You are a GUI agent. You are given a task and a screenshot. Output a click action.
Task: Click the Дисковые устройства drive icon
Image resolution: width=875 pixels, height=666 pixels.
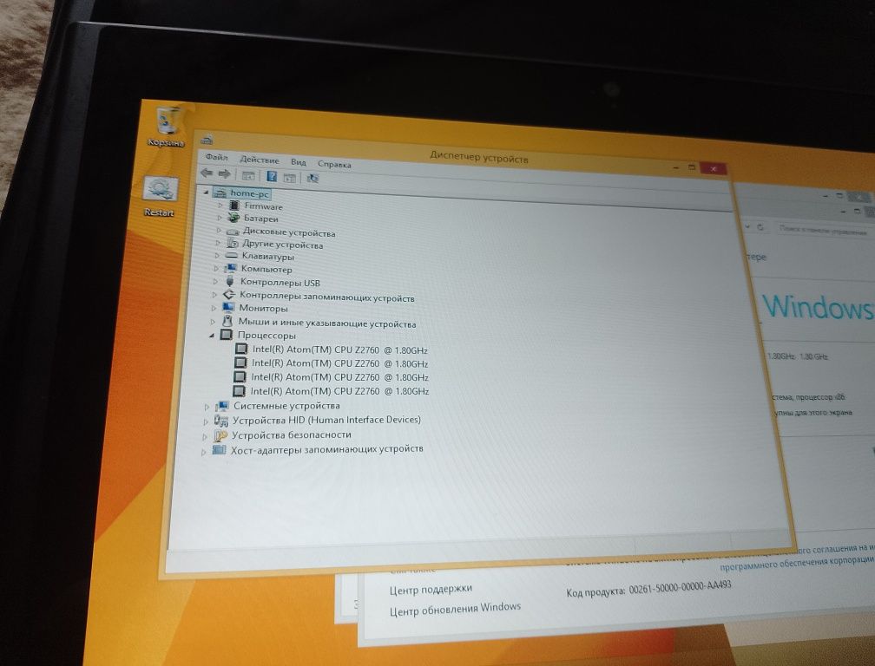[234, 231]
